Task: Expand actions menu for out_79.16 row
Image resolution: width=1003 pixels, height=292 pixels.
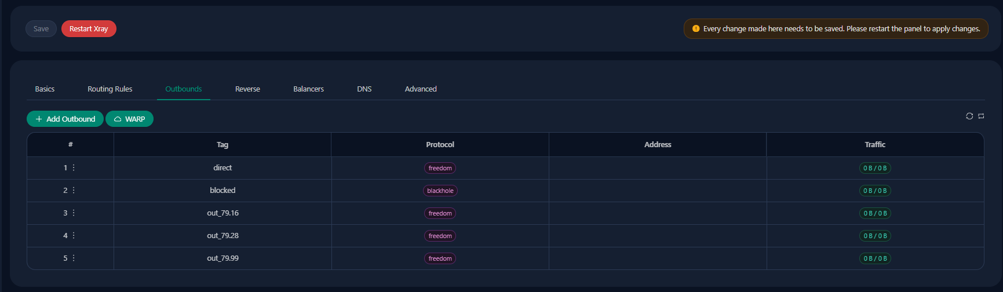Action: [x=74, y=213]
